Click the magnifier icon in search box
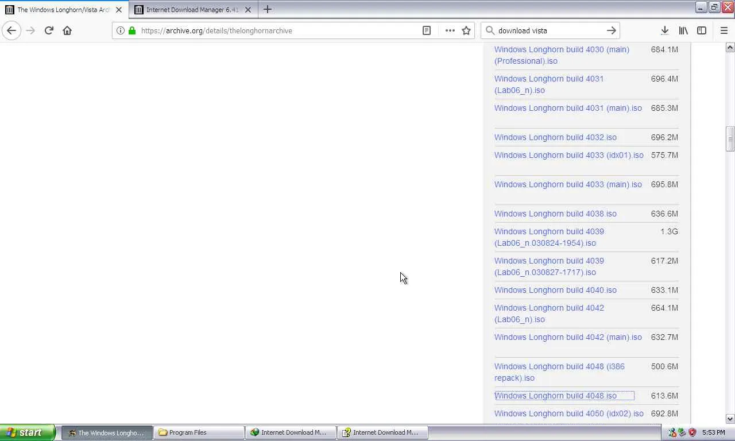735x441 pixels. 490,30
